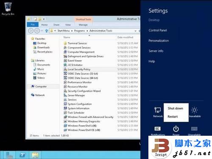Image resolution: width=212 pixels, height=159 pixels.
Task: Open Help from Settings charm
Action: point(152,61)
